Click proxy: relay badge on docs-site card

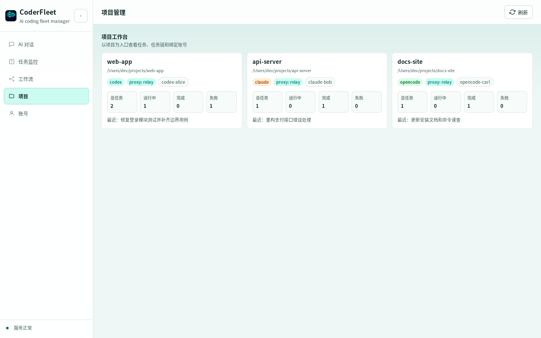(440, 82)
